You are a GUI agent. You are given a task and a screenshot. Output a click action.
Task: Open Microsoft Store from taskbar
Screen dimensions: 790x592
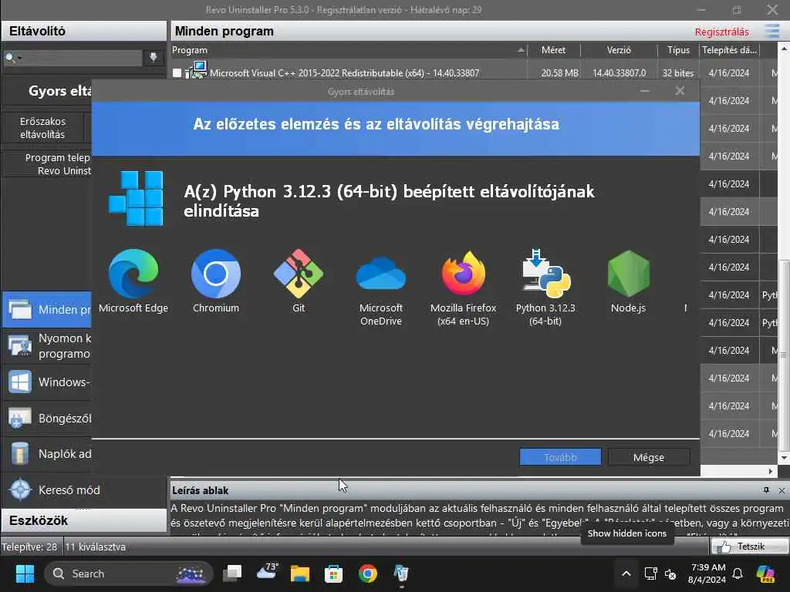(333, 573)
